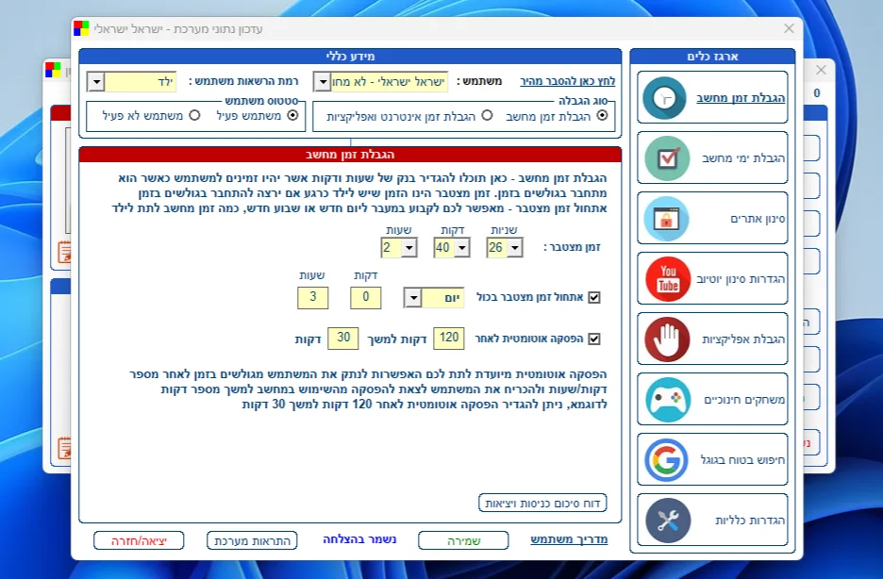This screenshot has width=883, height=579.
Task: Expand the accumulated minutes dropdown
Action: [462, 248]
